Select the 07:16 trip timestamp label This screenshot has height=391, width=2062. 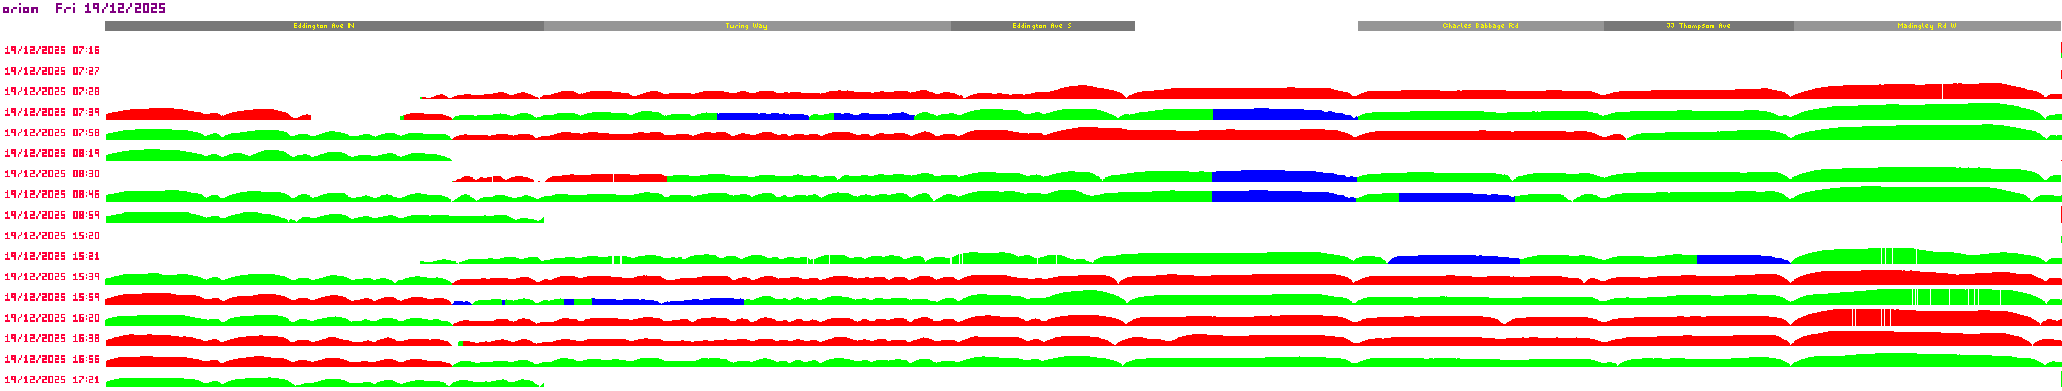click(x=52, y=50)
